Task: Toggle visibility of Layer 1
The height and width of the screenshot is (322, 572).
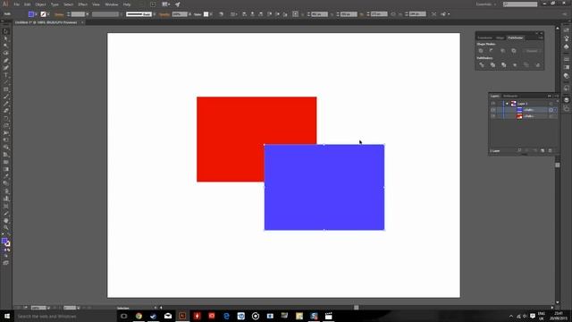Action: tap(493, 104)
